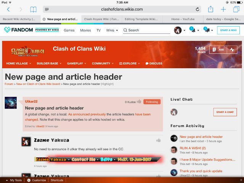This screenshot has height=183, width=244.
Task: Expand the notifications dropdown arrow
Action: tap(198, 30)
